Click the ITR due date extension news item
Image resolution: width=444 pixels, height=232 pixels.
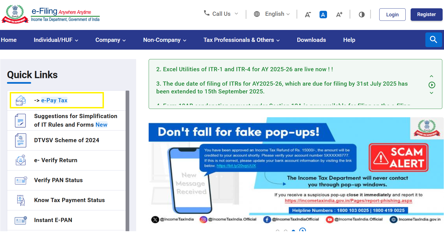(282, 88)
